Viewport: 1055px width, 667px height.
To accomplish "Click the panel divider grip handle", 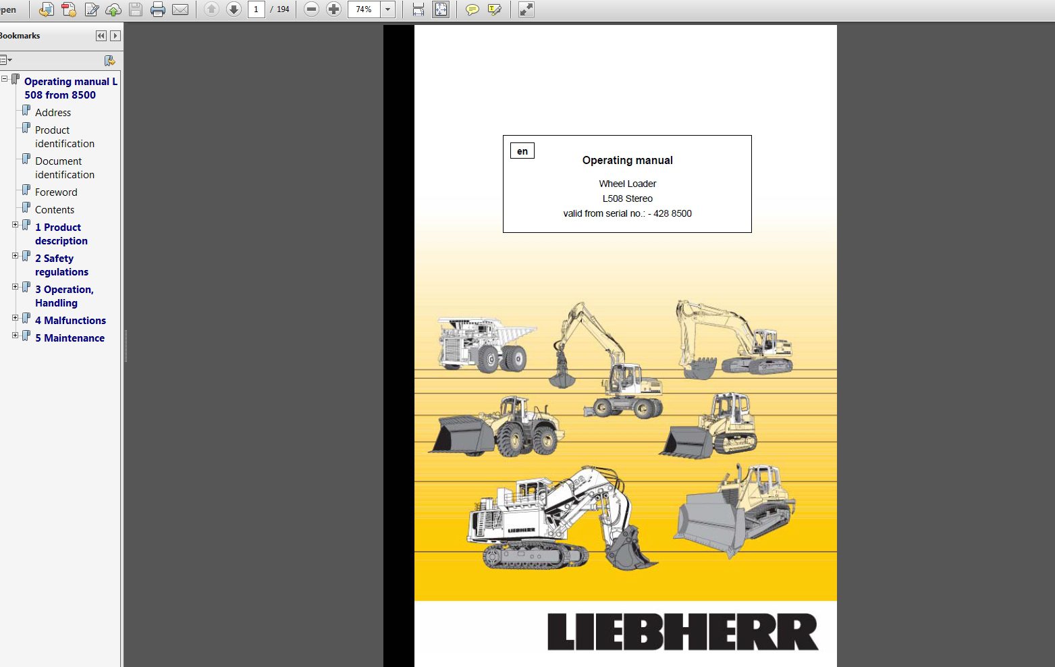I will tap(126, 346).
